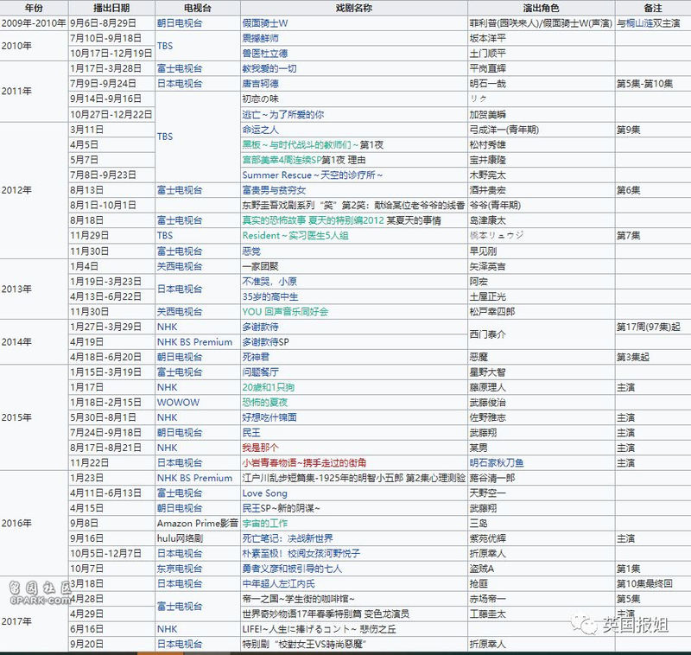The image size is (691, 655).
Task: Select the 第10集最终回 note cell
Action: [x=653, y=583]
